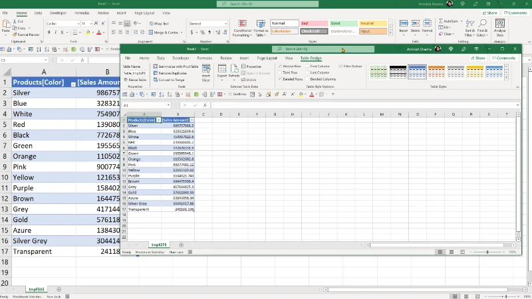Viewport: 532px width, 299px height.
Task: Open the Page Layout tab in Book2
Action: 267,58
